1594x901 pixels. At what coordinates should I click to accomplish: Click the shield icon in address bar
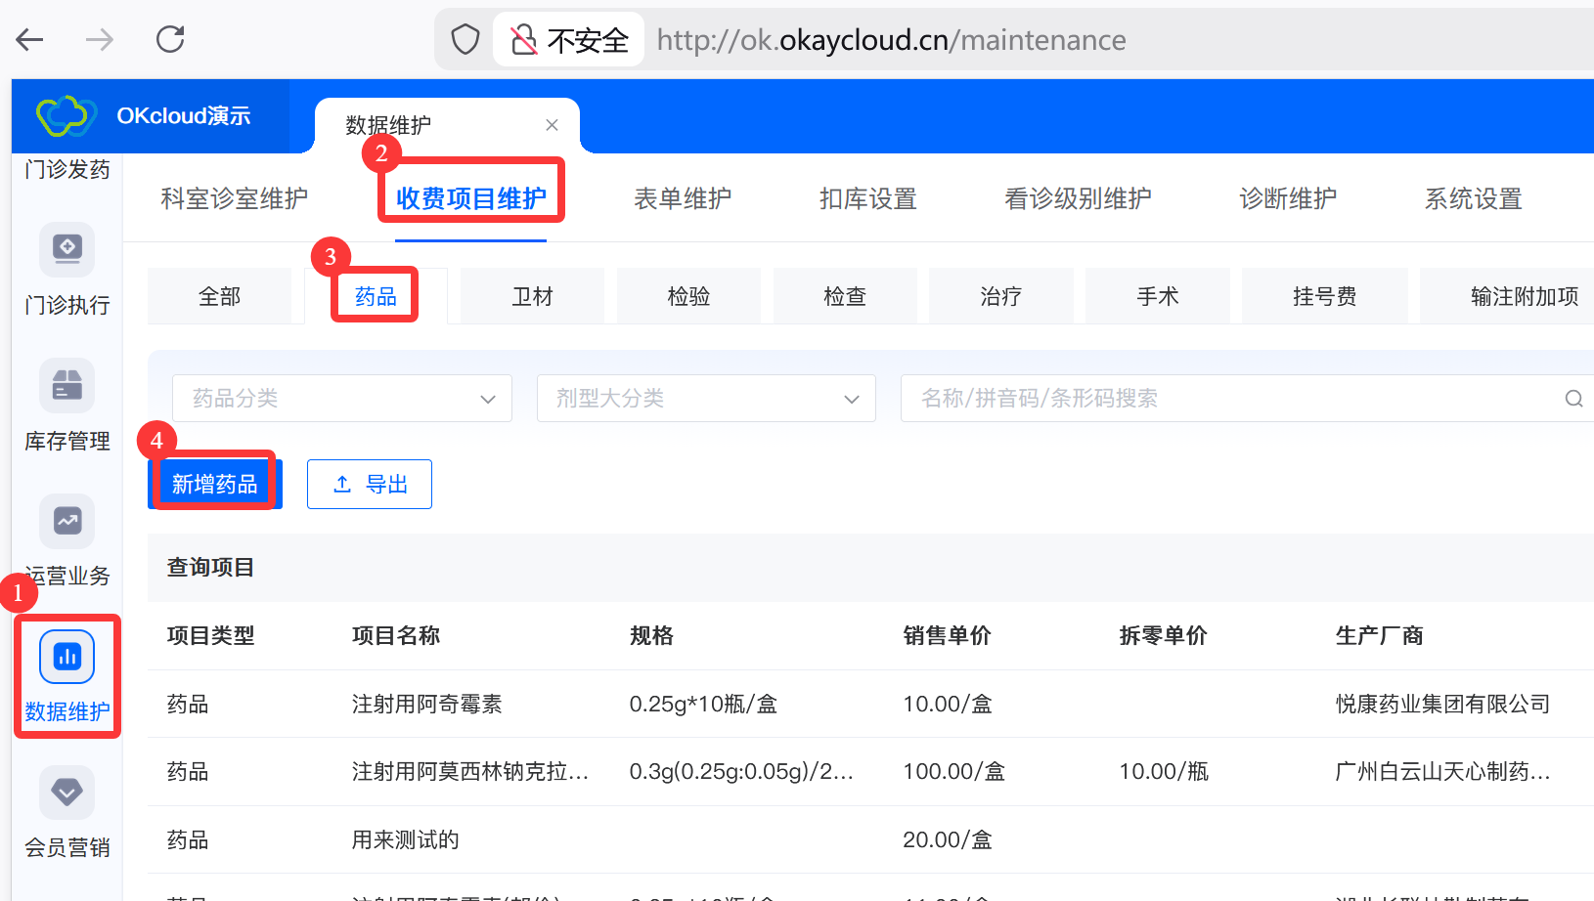465,40
